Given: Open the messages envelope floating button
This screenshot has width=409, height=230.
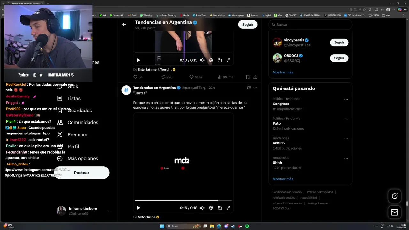Looking at the screenshot, I should pos(395,212).
